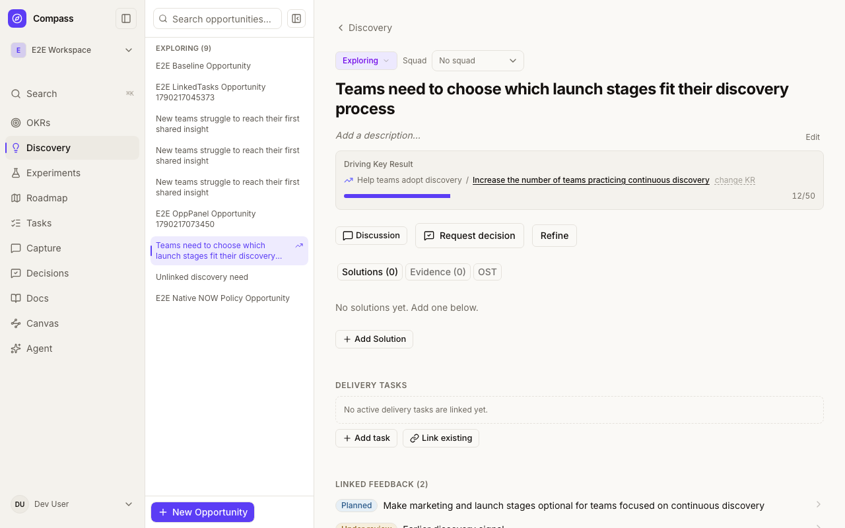The height and width of the screenshot is (528, 845).
Task: Switch to the Solutions (0) tab
Action: click(x=370, y=272)
